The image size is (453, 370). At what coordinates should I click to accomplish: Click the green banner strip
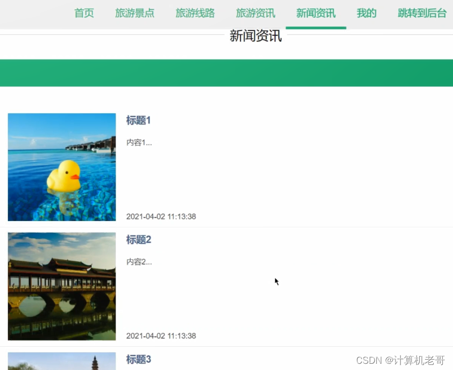coord(227,72)
